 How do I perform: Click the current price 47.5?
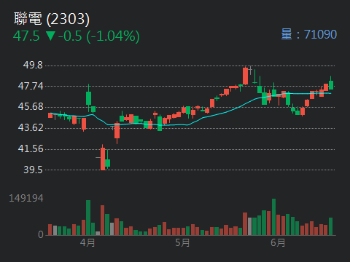(26, 36)
